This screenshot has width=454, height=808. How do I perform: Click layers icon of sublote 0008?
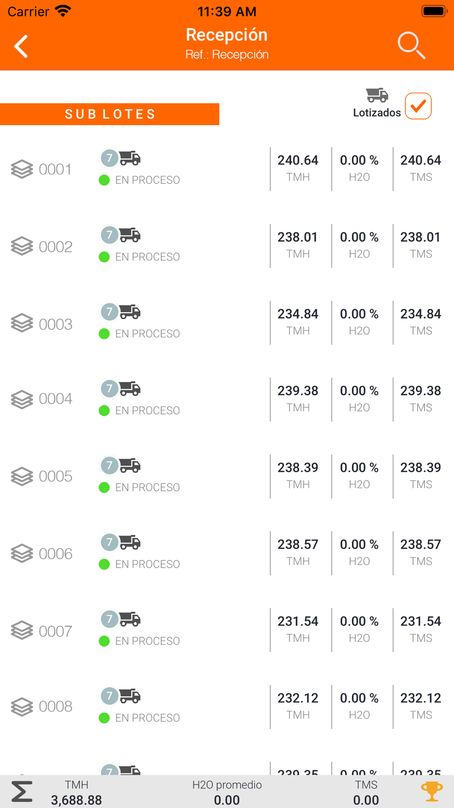(x=22, y=707)
